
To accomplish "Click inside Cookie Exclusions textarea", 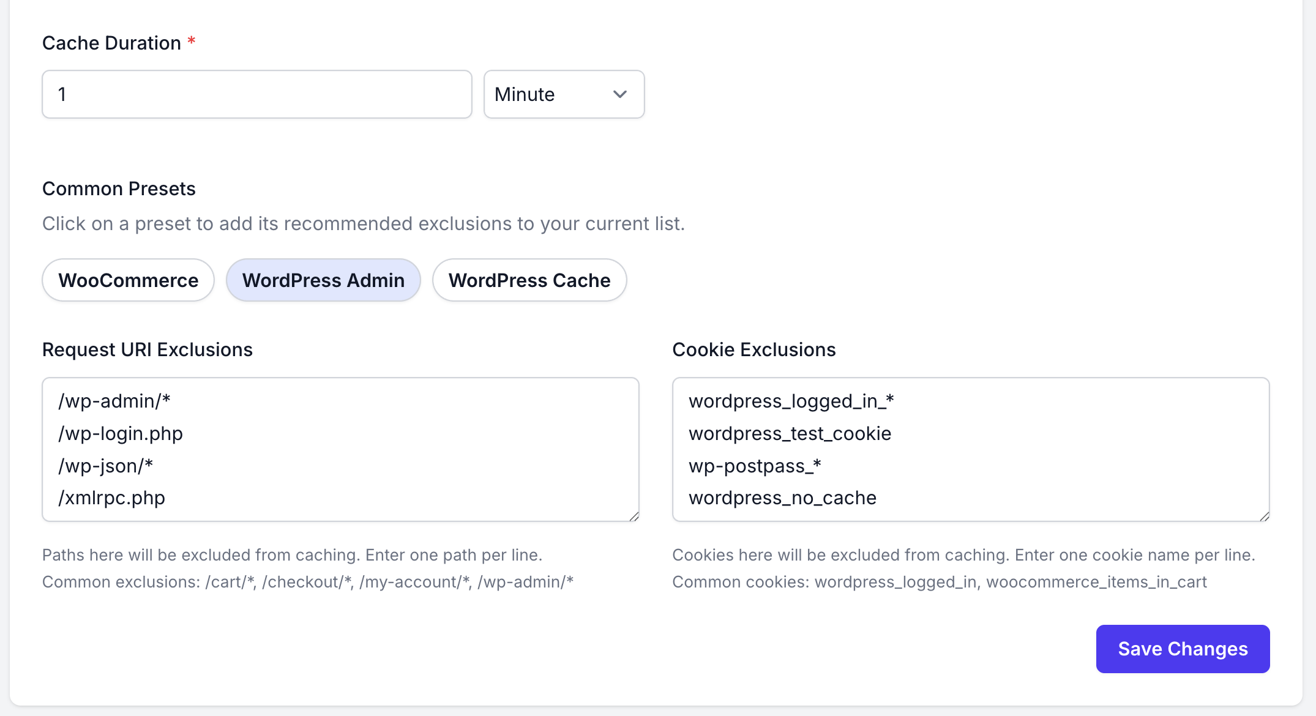I will tap(1071, 450).
